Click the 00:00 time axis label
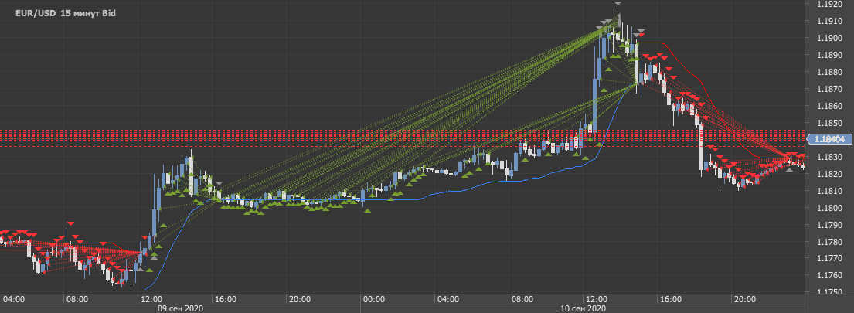Viewport: 854px width, 313px height. tap(374, 299)
